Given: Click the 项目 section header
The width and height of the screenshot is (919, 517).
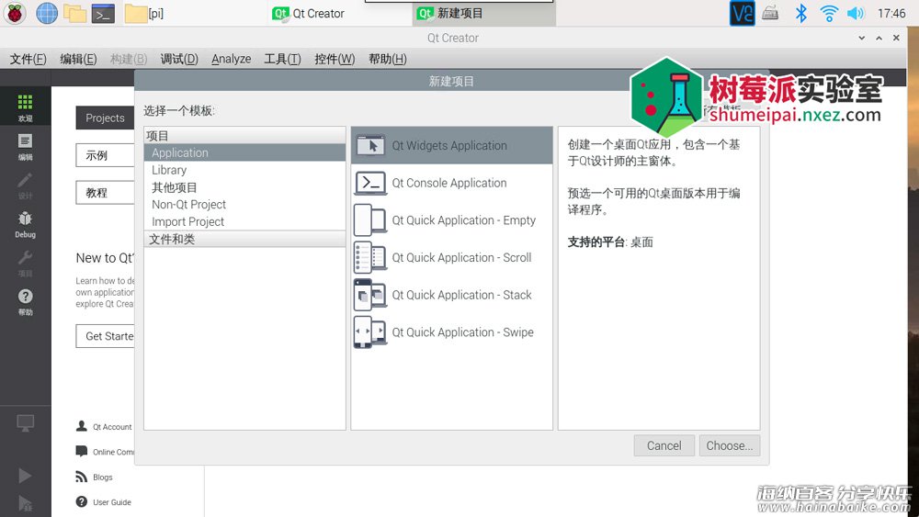Looking at the screenshot, I should pyautogui.click(x=244, y=136).
